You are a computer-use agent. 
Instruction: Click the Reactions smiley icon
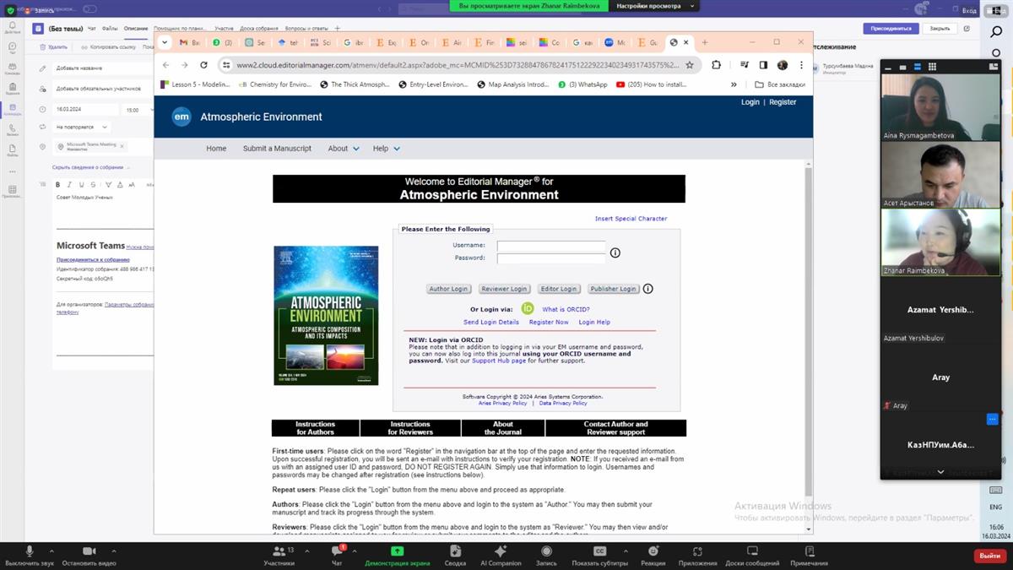(652, 551)
